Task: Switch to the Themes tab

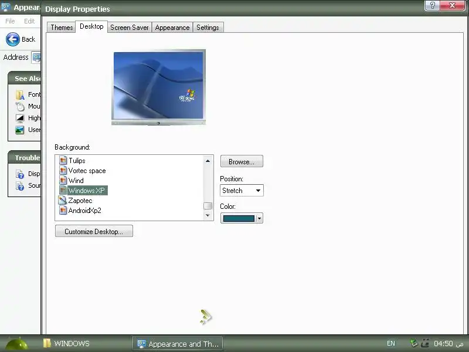Action: tap(62, 28)
